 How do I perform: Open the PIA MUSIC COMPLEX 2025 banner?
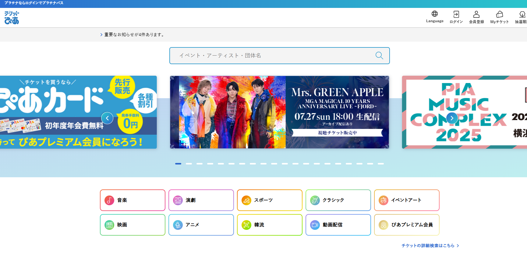pyautogui.click(x=465, y=112)
